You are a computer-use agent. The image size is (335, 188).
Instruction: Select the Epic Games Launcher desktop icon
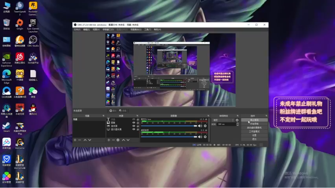pyautogui.click(x=33, y=26)
